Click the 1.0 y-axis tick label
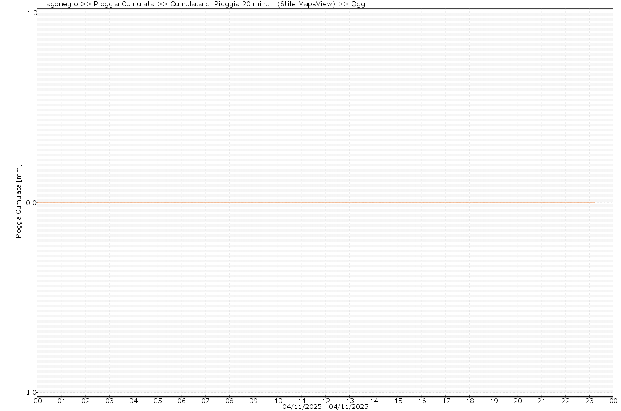621x411 pixels. 31,13
